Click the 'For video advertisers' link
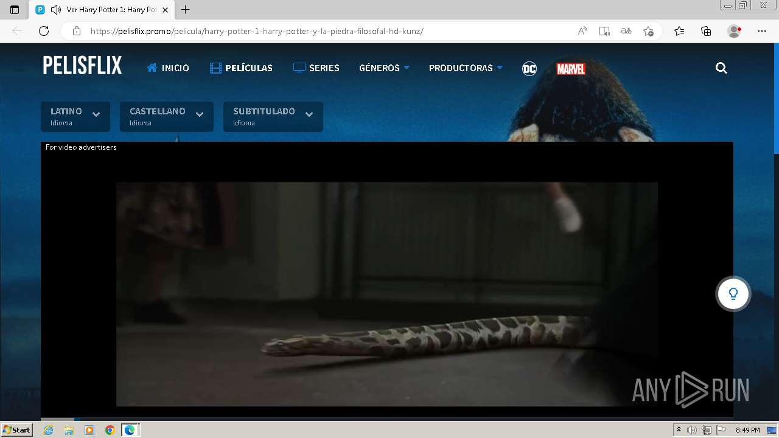Viewport: 779px width, 438px height. [81, 147]
